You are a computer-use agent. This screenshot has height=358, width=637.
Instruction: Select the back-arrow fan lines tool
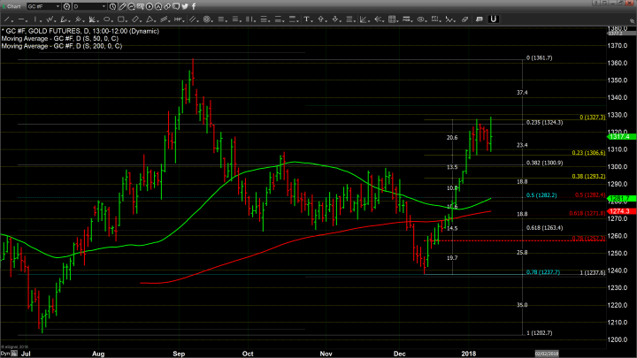point(378,19)
